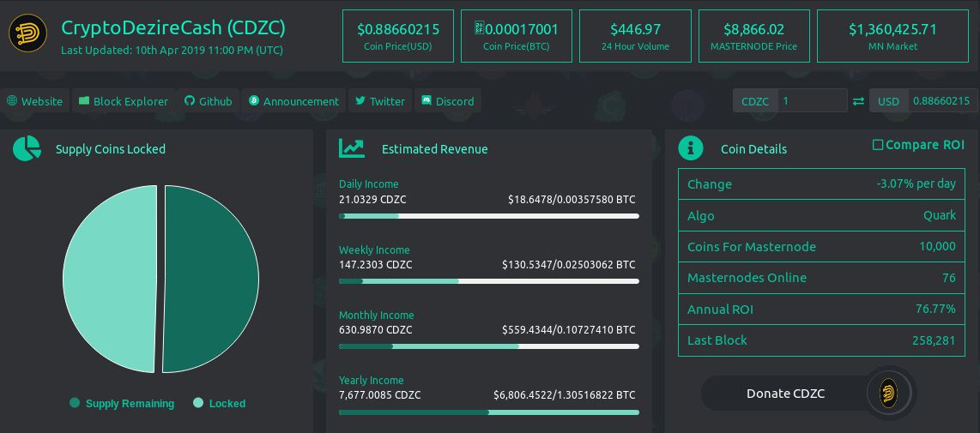Toggle the Locked legend item

(x=220, y=404)
